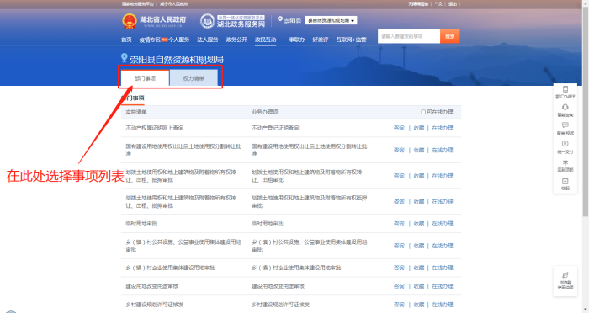Viewport: 589px width, 313px height.
Task: Click 咨询 for 乡（镇）村企业使用集体建设用地审批
Action: [399, 268]
